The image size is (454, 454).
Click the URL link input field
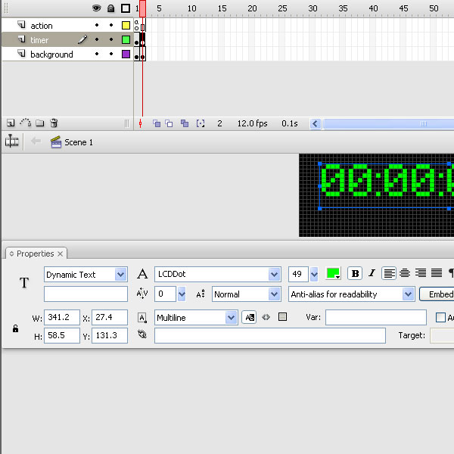[x=270, y=335]
